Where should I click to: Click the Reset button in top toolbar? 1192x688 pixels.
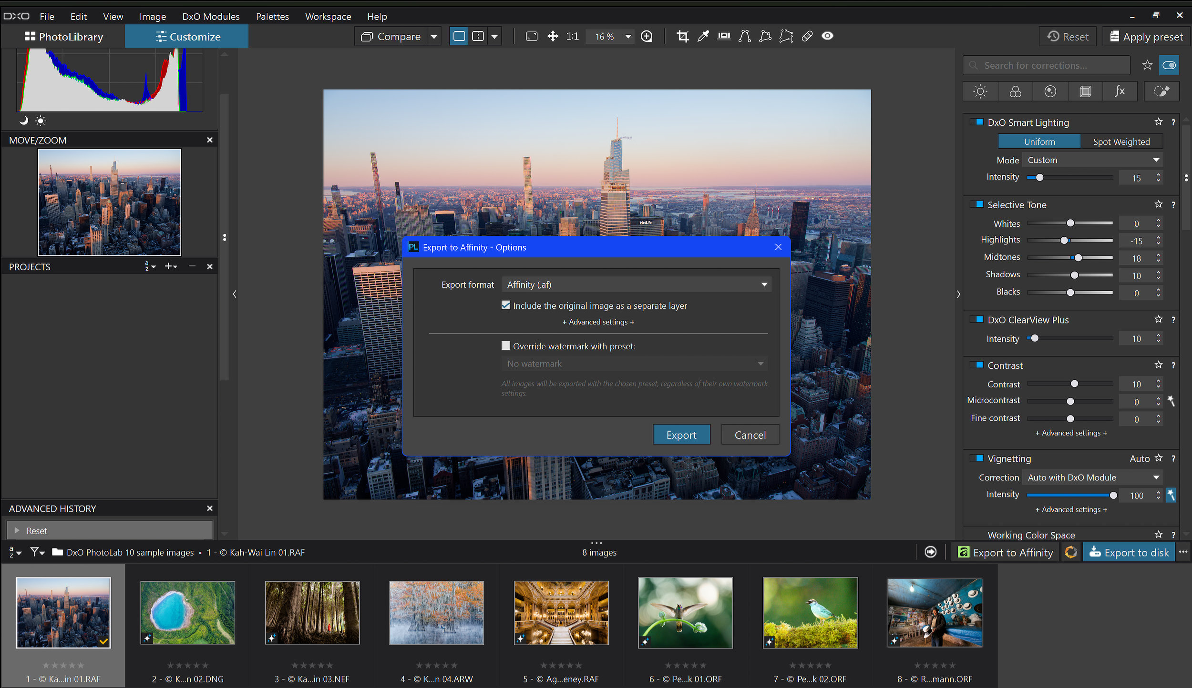click(1068, 37)
